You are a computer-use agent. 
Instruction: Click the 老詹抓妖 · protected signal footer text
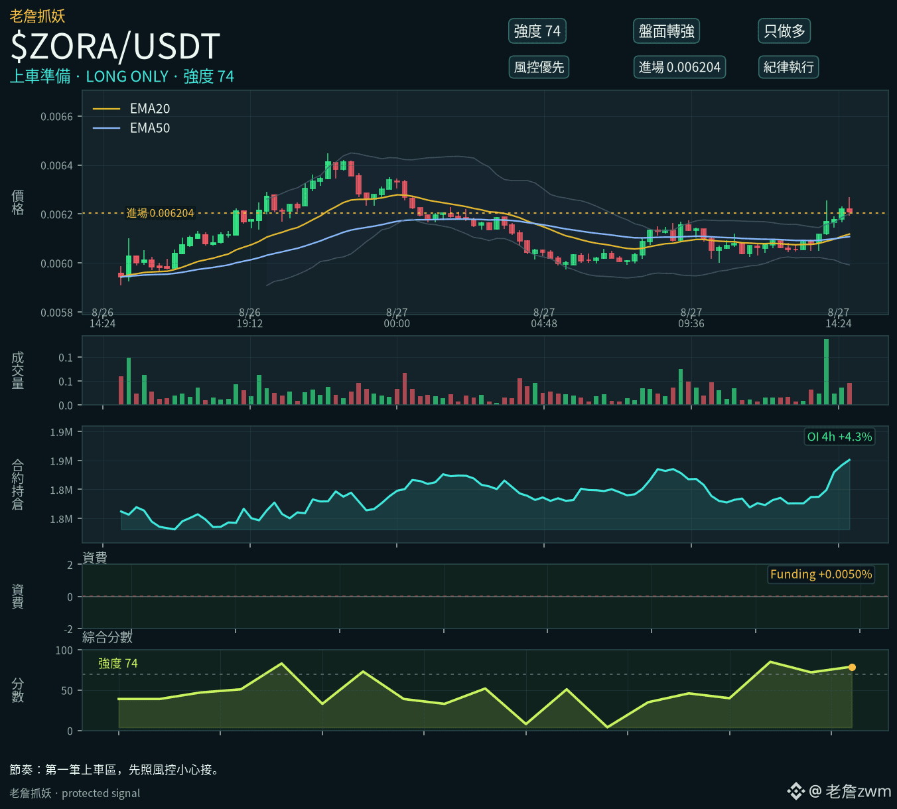tap(75, 793)
